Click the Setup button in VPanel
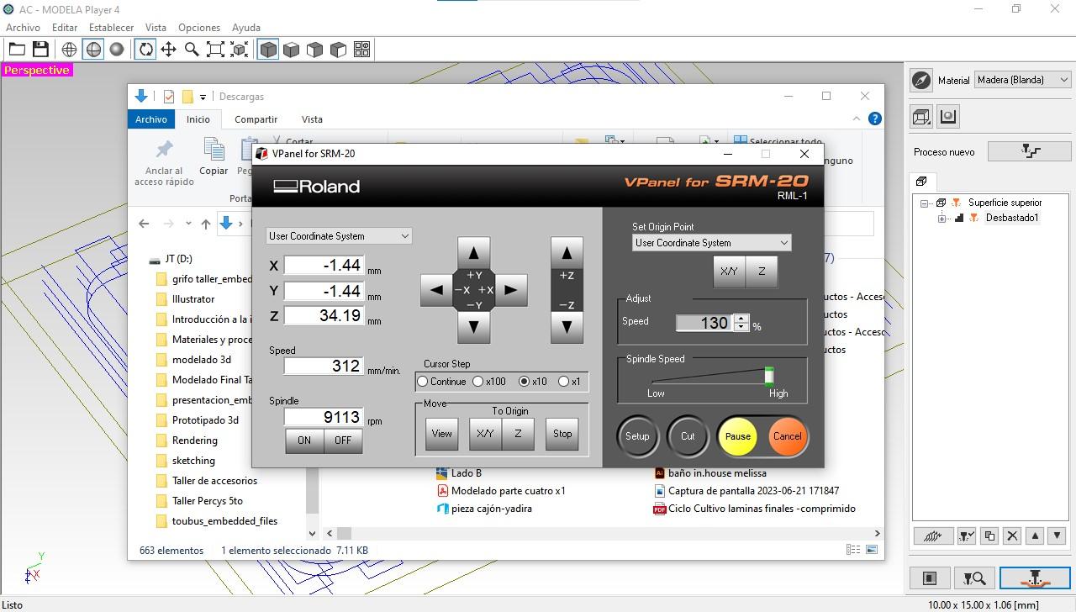 click(637, 436)
